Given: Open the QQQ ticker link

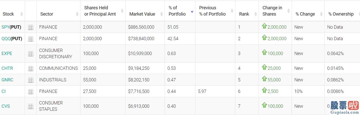Looking at the screenshot, I should coord(6,39).
